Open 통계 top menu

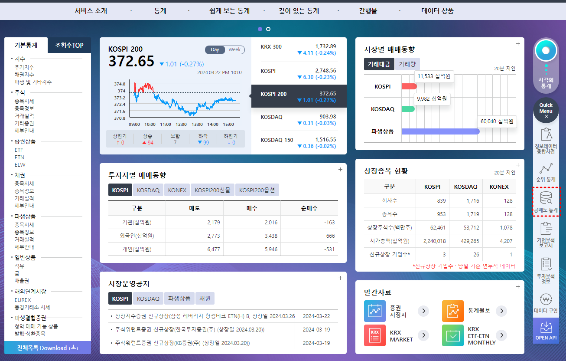point(160,11)
